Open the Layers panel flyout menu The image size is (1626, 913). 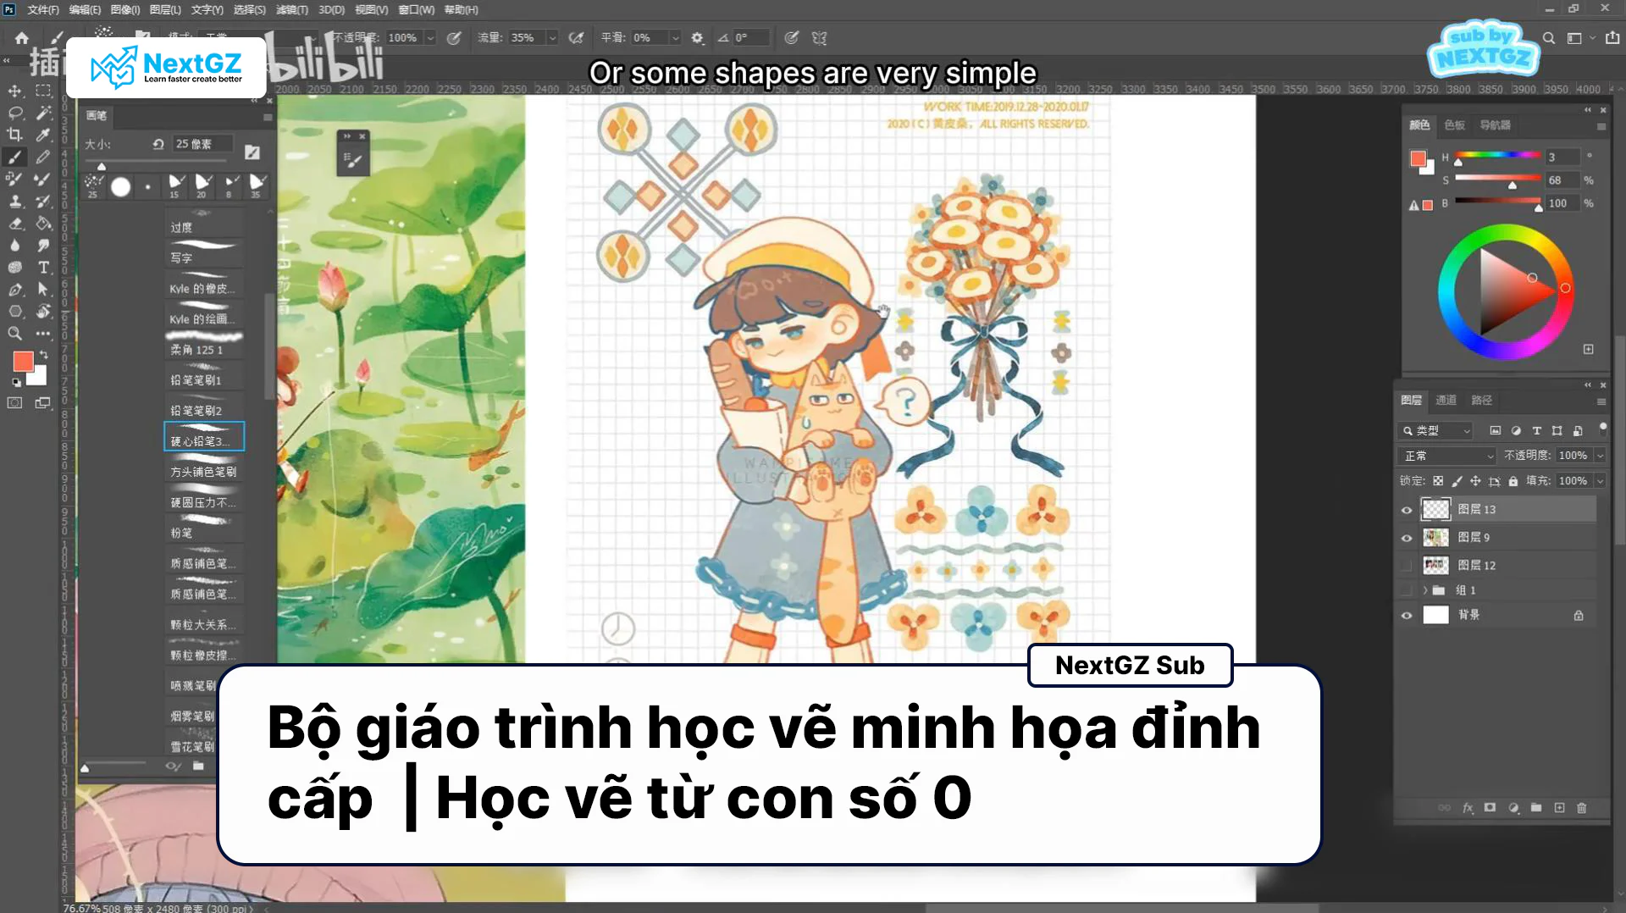tap(1601, 401)
